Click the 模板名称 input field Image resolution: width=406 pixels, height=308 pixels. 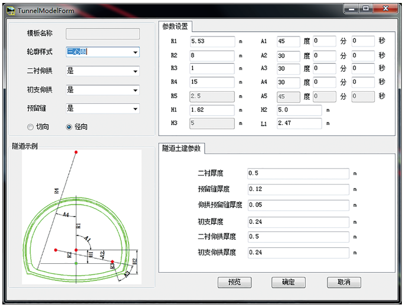tap(103, 34)
